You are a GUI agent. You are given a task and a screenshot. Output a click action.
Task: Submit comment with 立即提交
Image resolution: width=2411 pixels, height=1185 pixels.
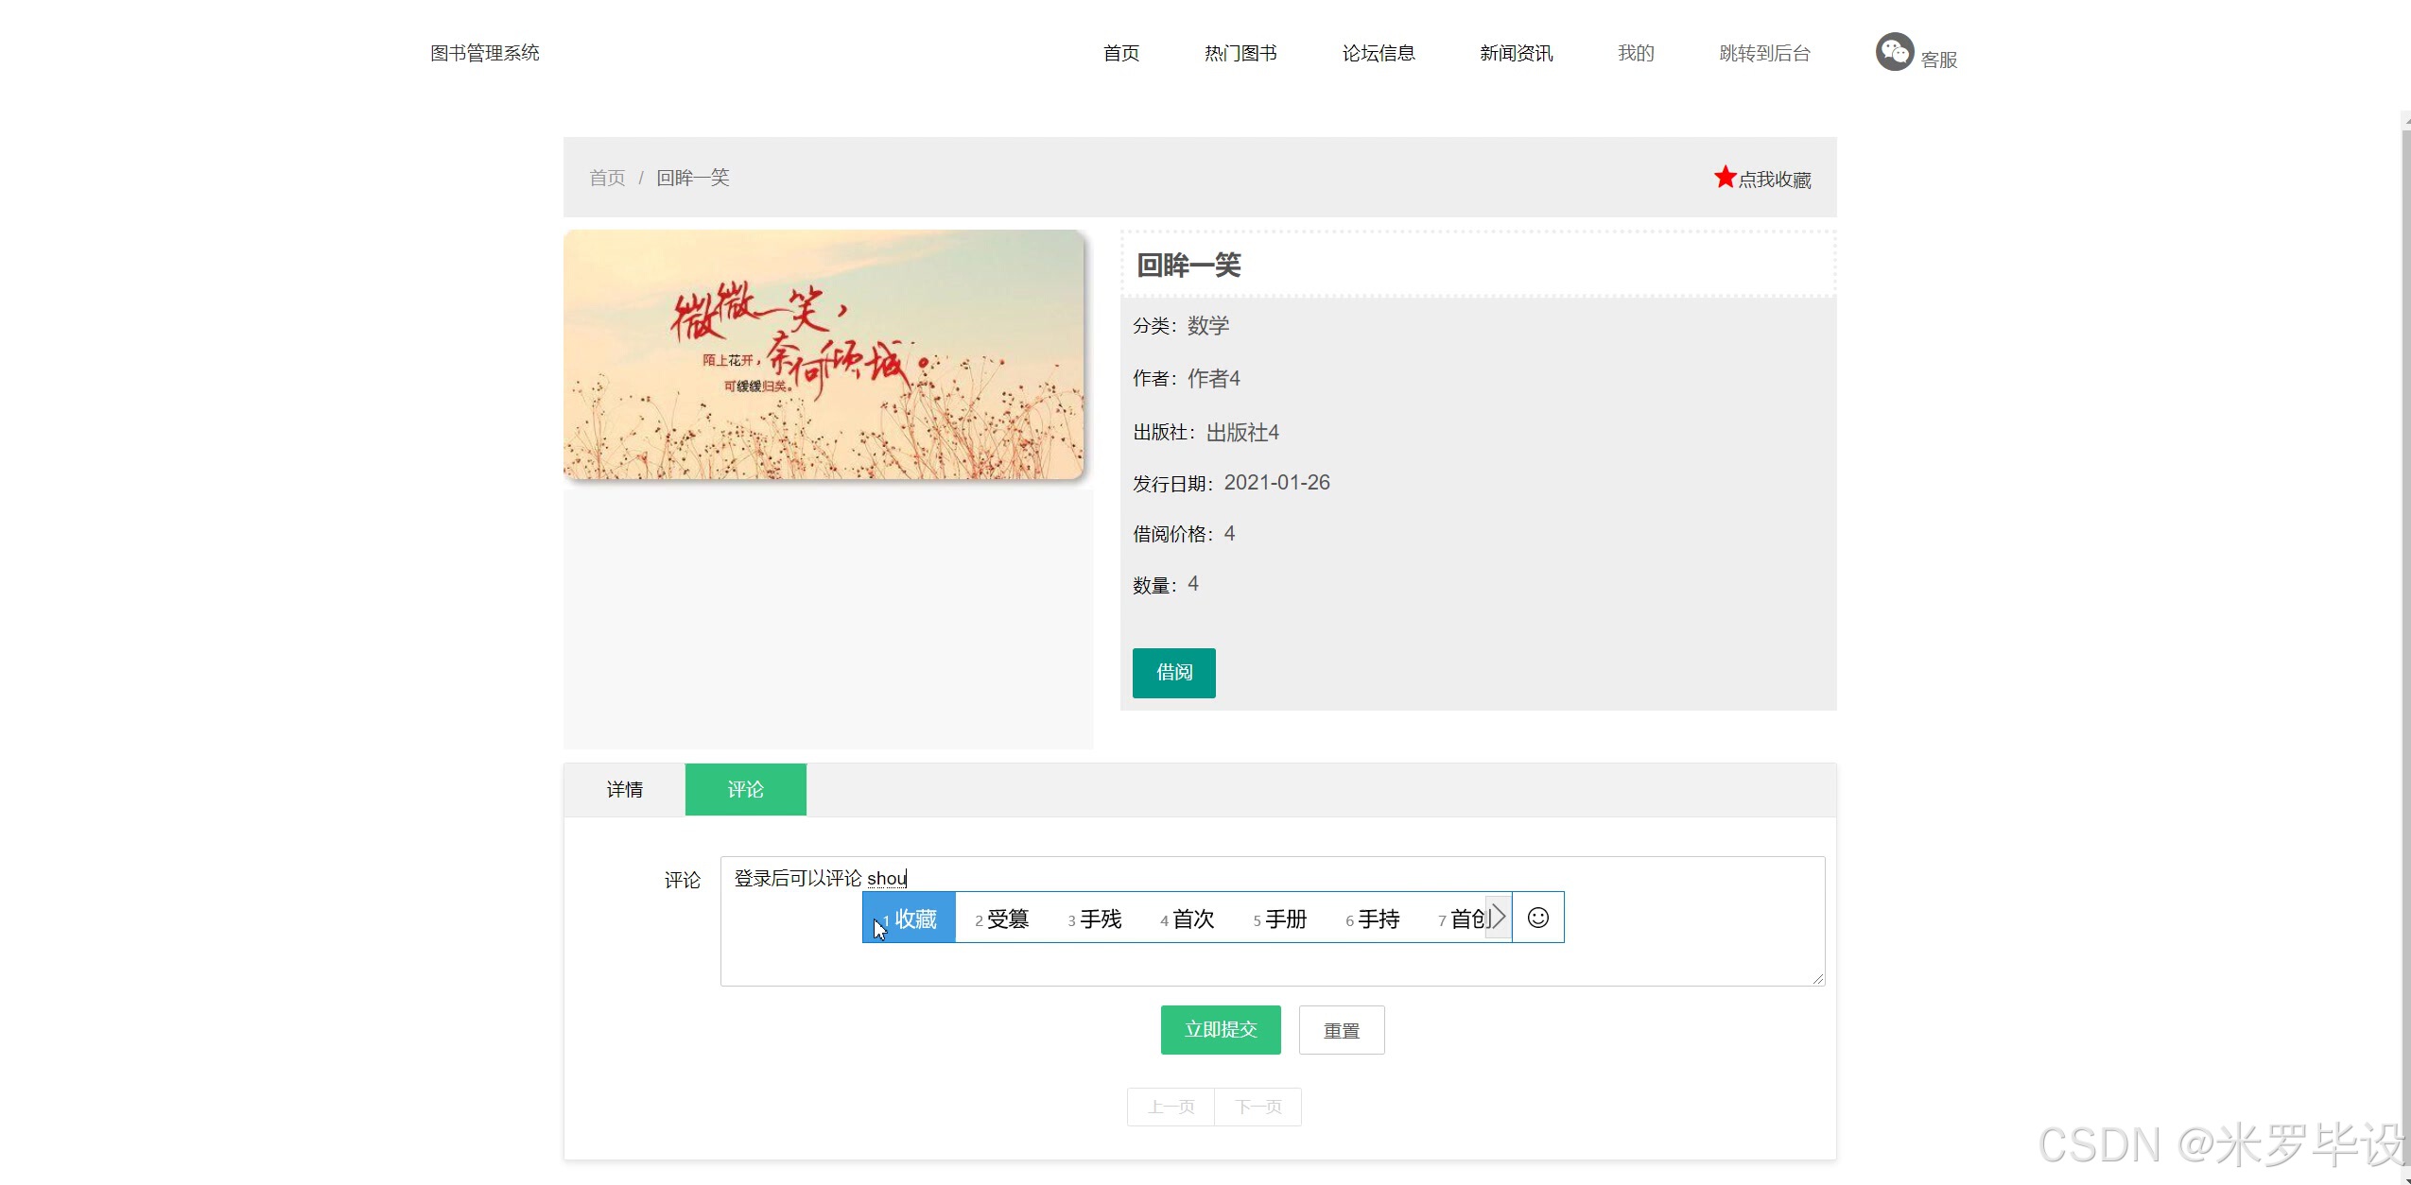tap(1220, 1030)
